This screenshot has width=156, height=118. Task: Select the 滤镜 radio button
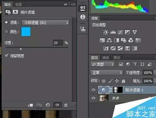click(x=6, y=22)
